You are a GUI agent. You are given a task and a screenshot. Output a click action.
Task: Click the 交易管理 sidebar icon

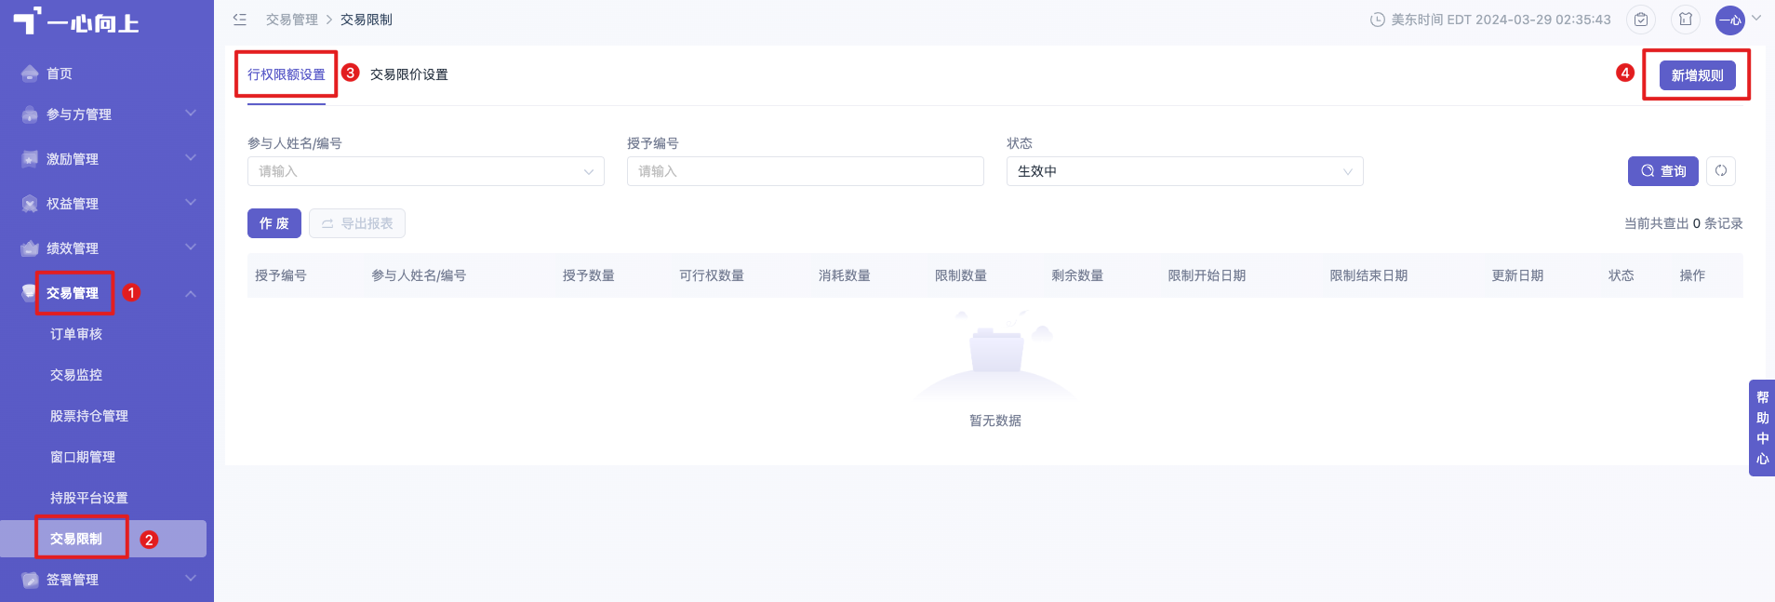click(x=28, y=293)
